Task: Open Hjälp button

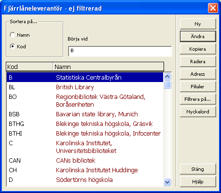Action: click(198, 182)
